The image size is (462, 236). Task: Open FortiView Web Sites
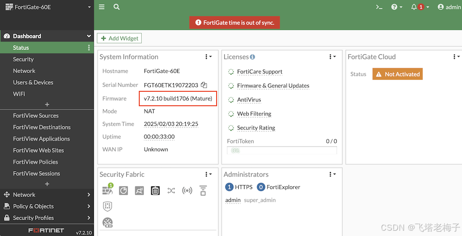tap(38, 150)
